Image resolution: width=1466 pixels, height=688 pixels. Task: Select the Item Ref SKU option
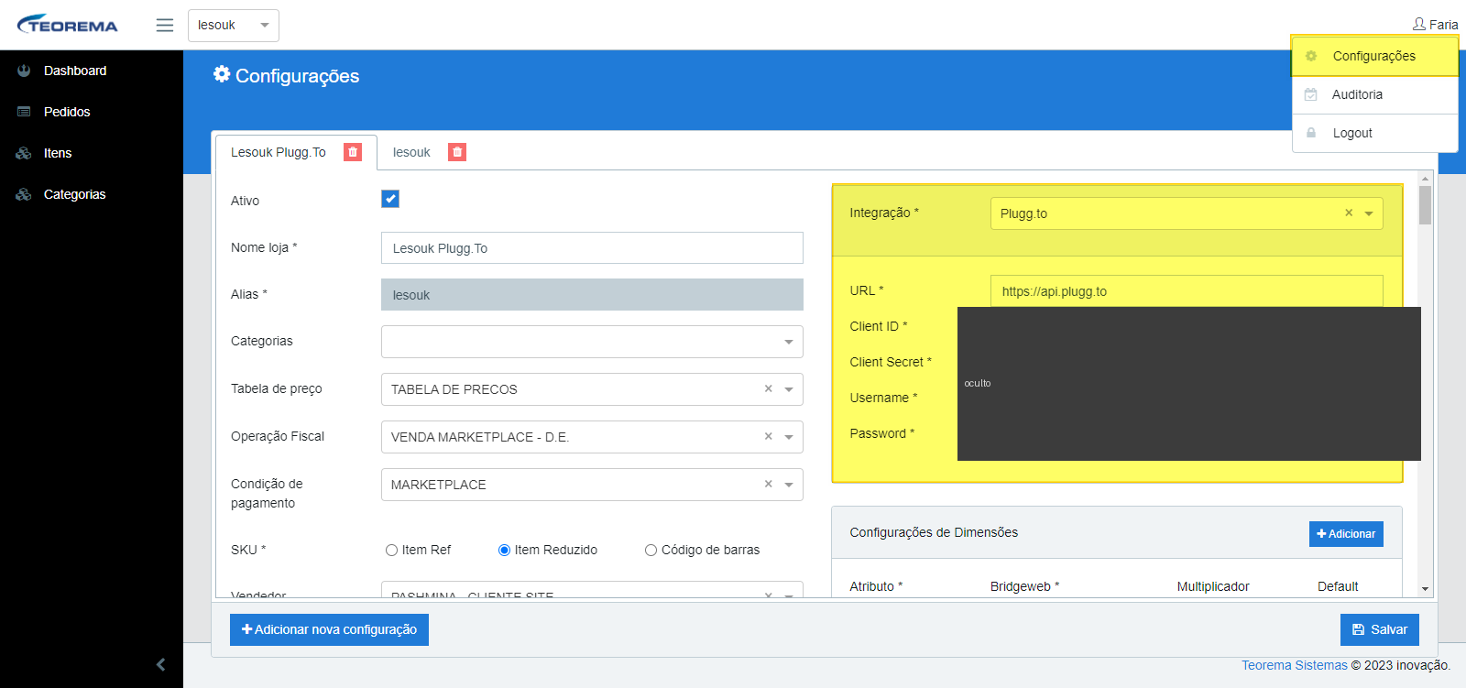391,550
